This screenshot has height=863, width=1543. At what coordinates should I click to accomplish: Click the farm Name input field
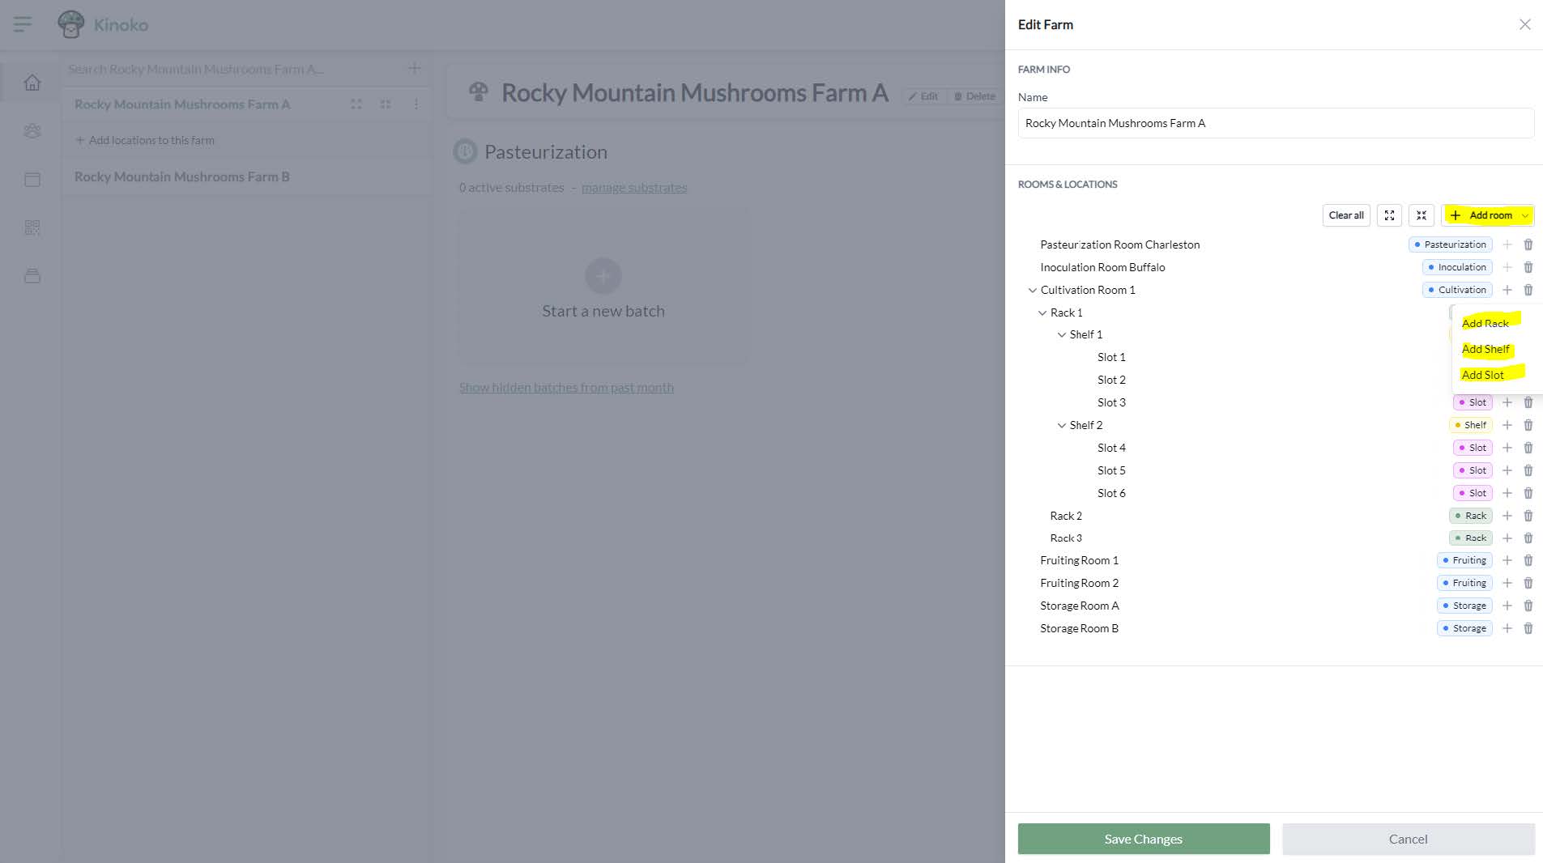click(1275, 123)
